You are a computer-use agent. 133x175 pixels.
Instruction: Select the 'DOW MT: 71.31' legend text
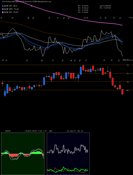pyautogui.click(x=11, y=9)
